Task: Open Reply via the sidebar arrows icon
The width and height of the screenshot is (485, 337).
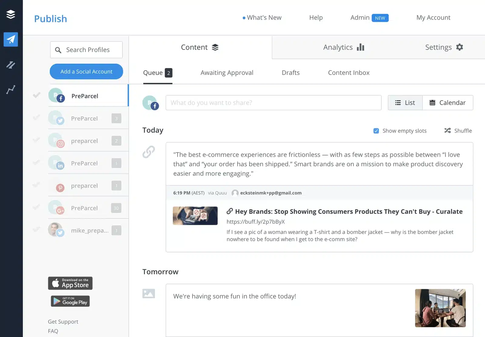Action: (11, 65)
